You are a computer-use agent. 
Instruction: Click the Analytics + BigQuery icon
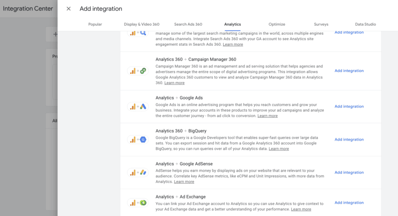(x=138, y=139)
